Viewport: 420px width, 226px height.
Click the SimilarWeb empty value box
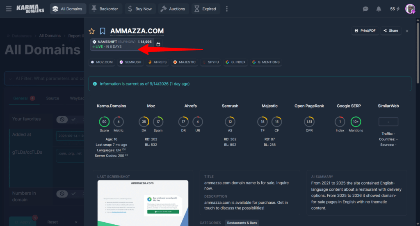coord(388,122)
